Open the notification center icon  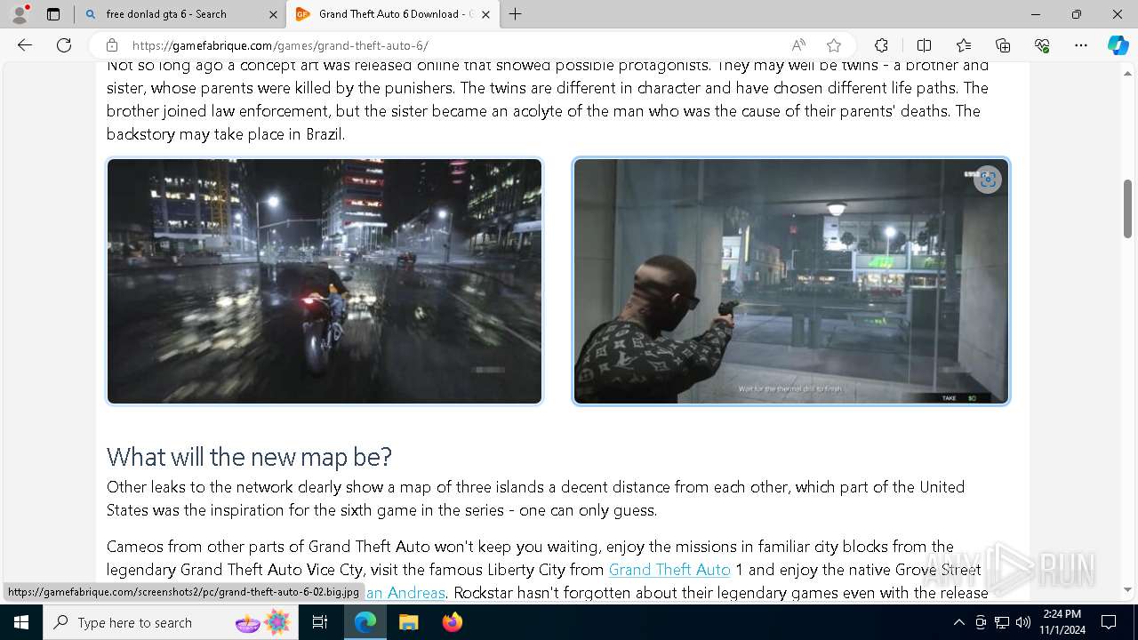pos(1109,622)
